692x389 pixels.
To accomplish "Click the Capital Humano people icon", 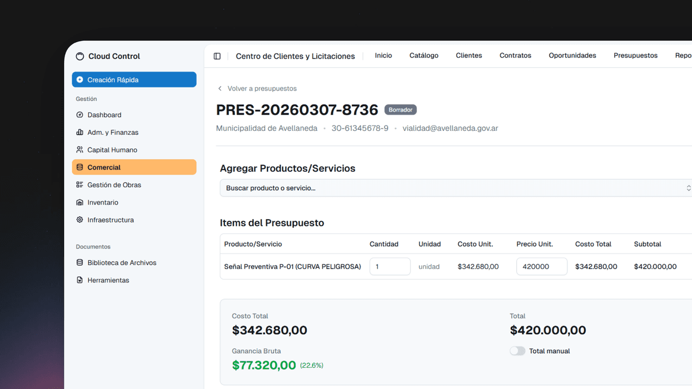I will [80, 150].
